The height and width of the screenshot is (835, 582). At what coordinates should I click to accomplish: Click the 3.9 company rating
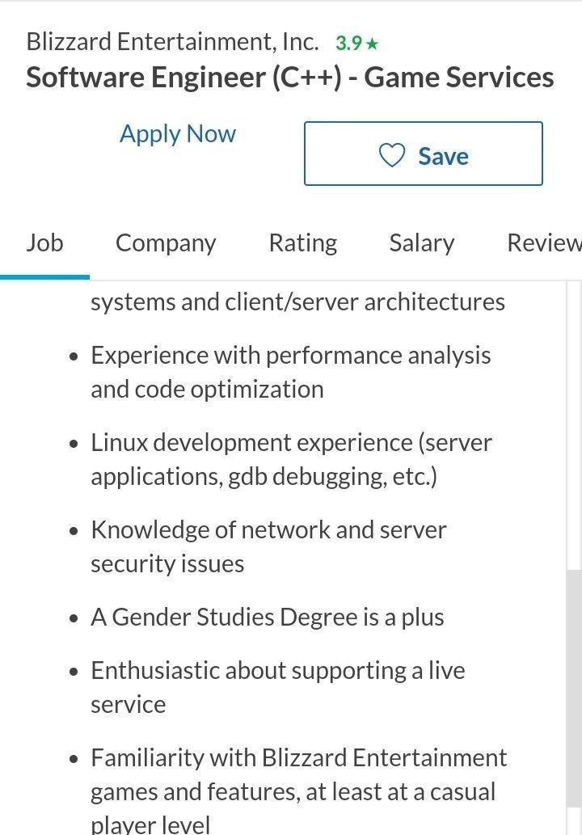click(348, 43)
